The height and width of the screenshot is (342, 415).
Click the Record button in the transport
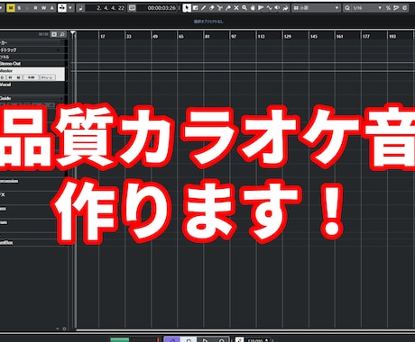[x=221, y=339]
